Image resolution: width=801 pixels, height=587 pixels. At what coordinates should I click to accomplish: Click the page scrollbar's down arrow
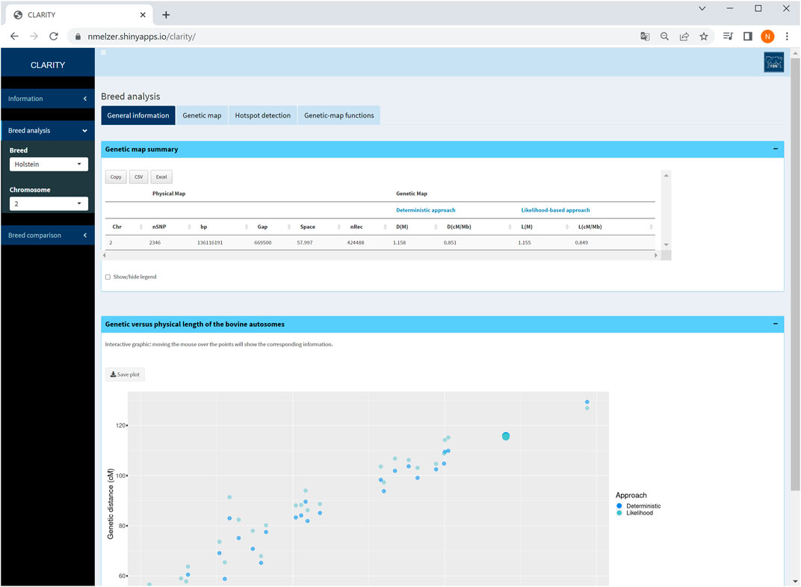pos(795,582)
